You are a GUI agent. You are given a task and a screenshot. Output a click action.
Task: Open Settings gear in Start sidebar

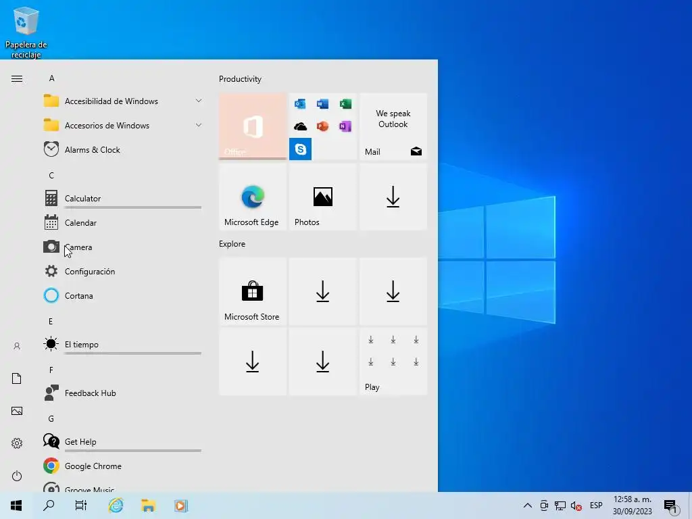(17, 443)
